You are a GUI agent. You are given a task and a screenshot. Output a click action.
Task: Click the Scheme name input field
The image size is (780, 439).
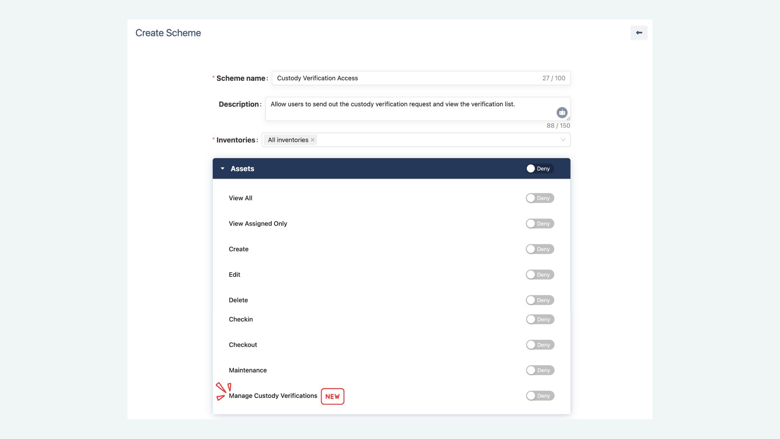[x=400, y=78]
